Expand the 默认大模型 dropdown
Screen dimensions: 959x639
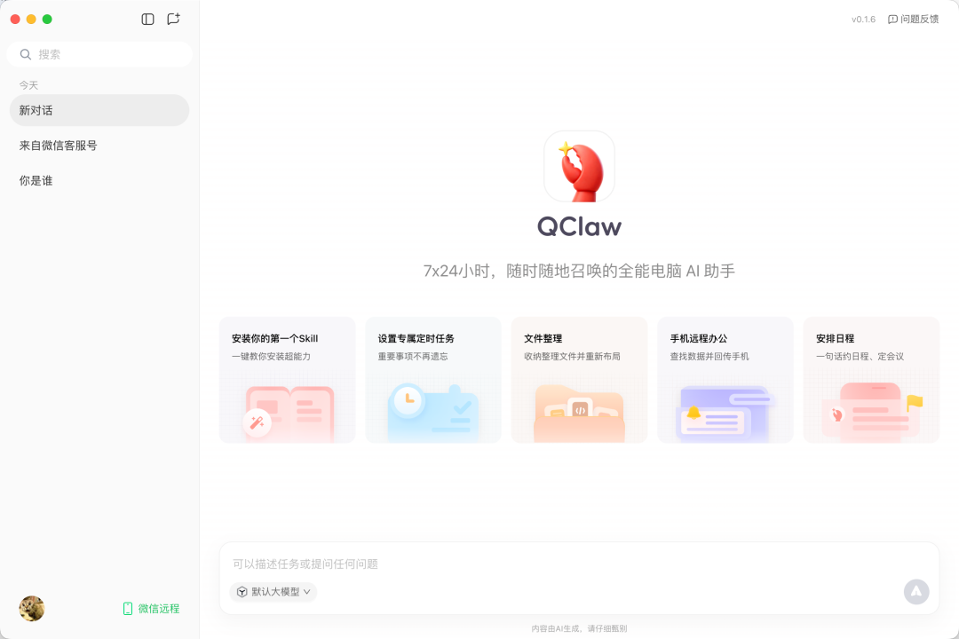tap(273, 592)
